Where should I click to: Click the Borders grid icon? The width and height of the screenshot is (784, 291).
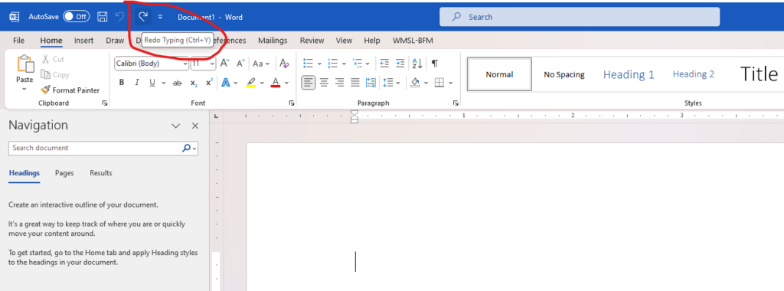pyautogui.click(x=439, y=83)
